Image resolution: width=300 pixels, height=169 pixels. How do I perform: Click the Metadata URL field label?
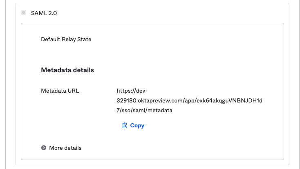click(x=60, y=91)
